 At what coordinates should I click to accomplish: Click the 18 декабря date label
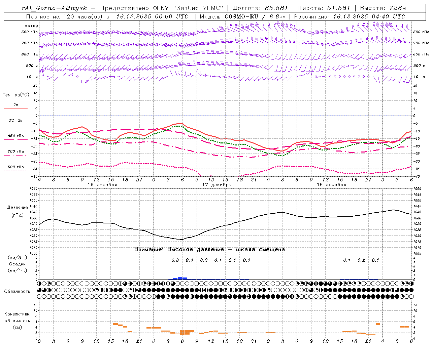(x=331, y=185)
